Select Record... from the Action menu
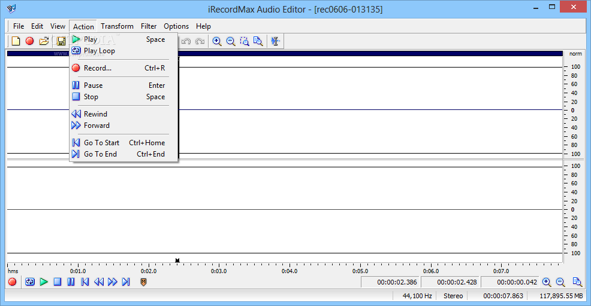 tap(123, 68)
